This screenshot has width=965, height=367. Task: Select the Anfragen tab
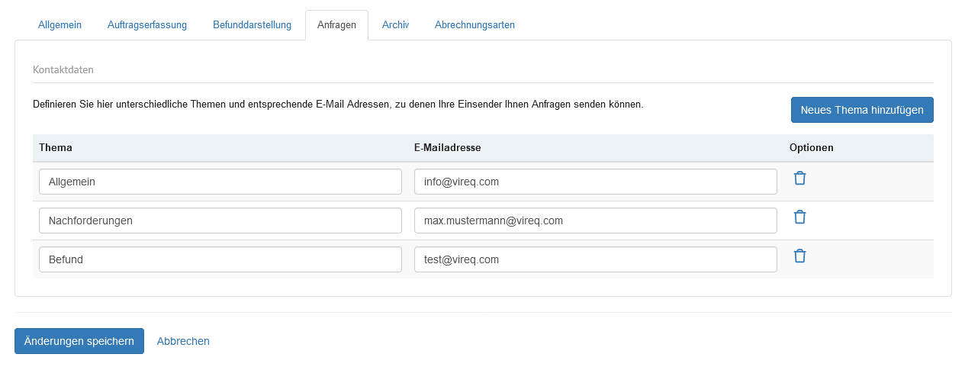click(x=336, y=25)
